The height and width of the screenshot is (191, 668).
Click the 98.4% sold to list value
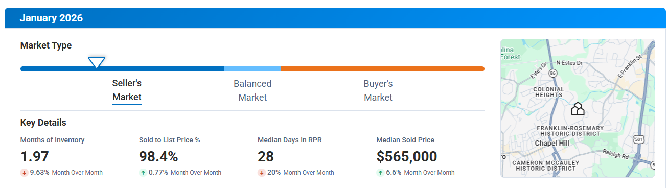[158, 156]
